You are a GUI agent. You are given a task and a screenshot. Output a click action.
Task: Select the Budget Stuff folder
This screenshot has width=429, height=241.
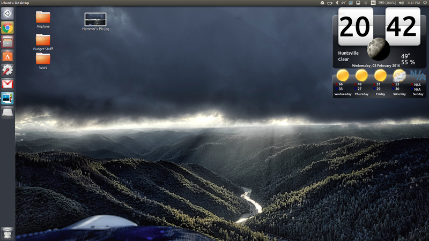click(43, 40)
